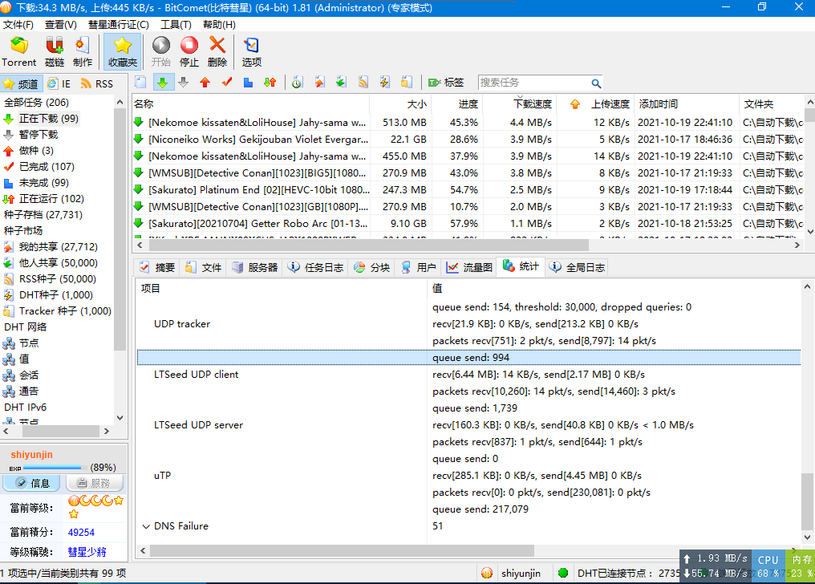Click the 制作 make-torrent icon
Viewport: 815px width, 584px height.
point(83,51)
